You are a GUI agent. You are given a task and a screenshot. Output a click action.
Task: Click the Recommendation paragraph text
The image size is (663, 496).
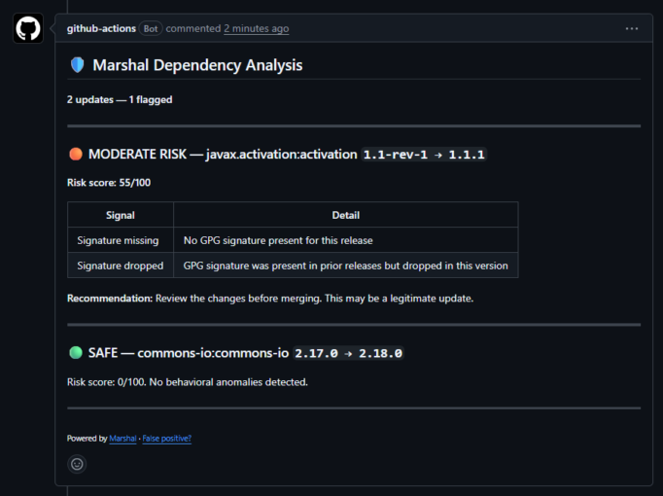pyautogui.click(x=270, y=299)
